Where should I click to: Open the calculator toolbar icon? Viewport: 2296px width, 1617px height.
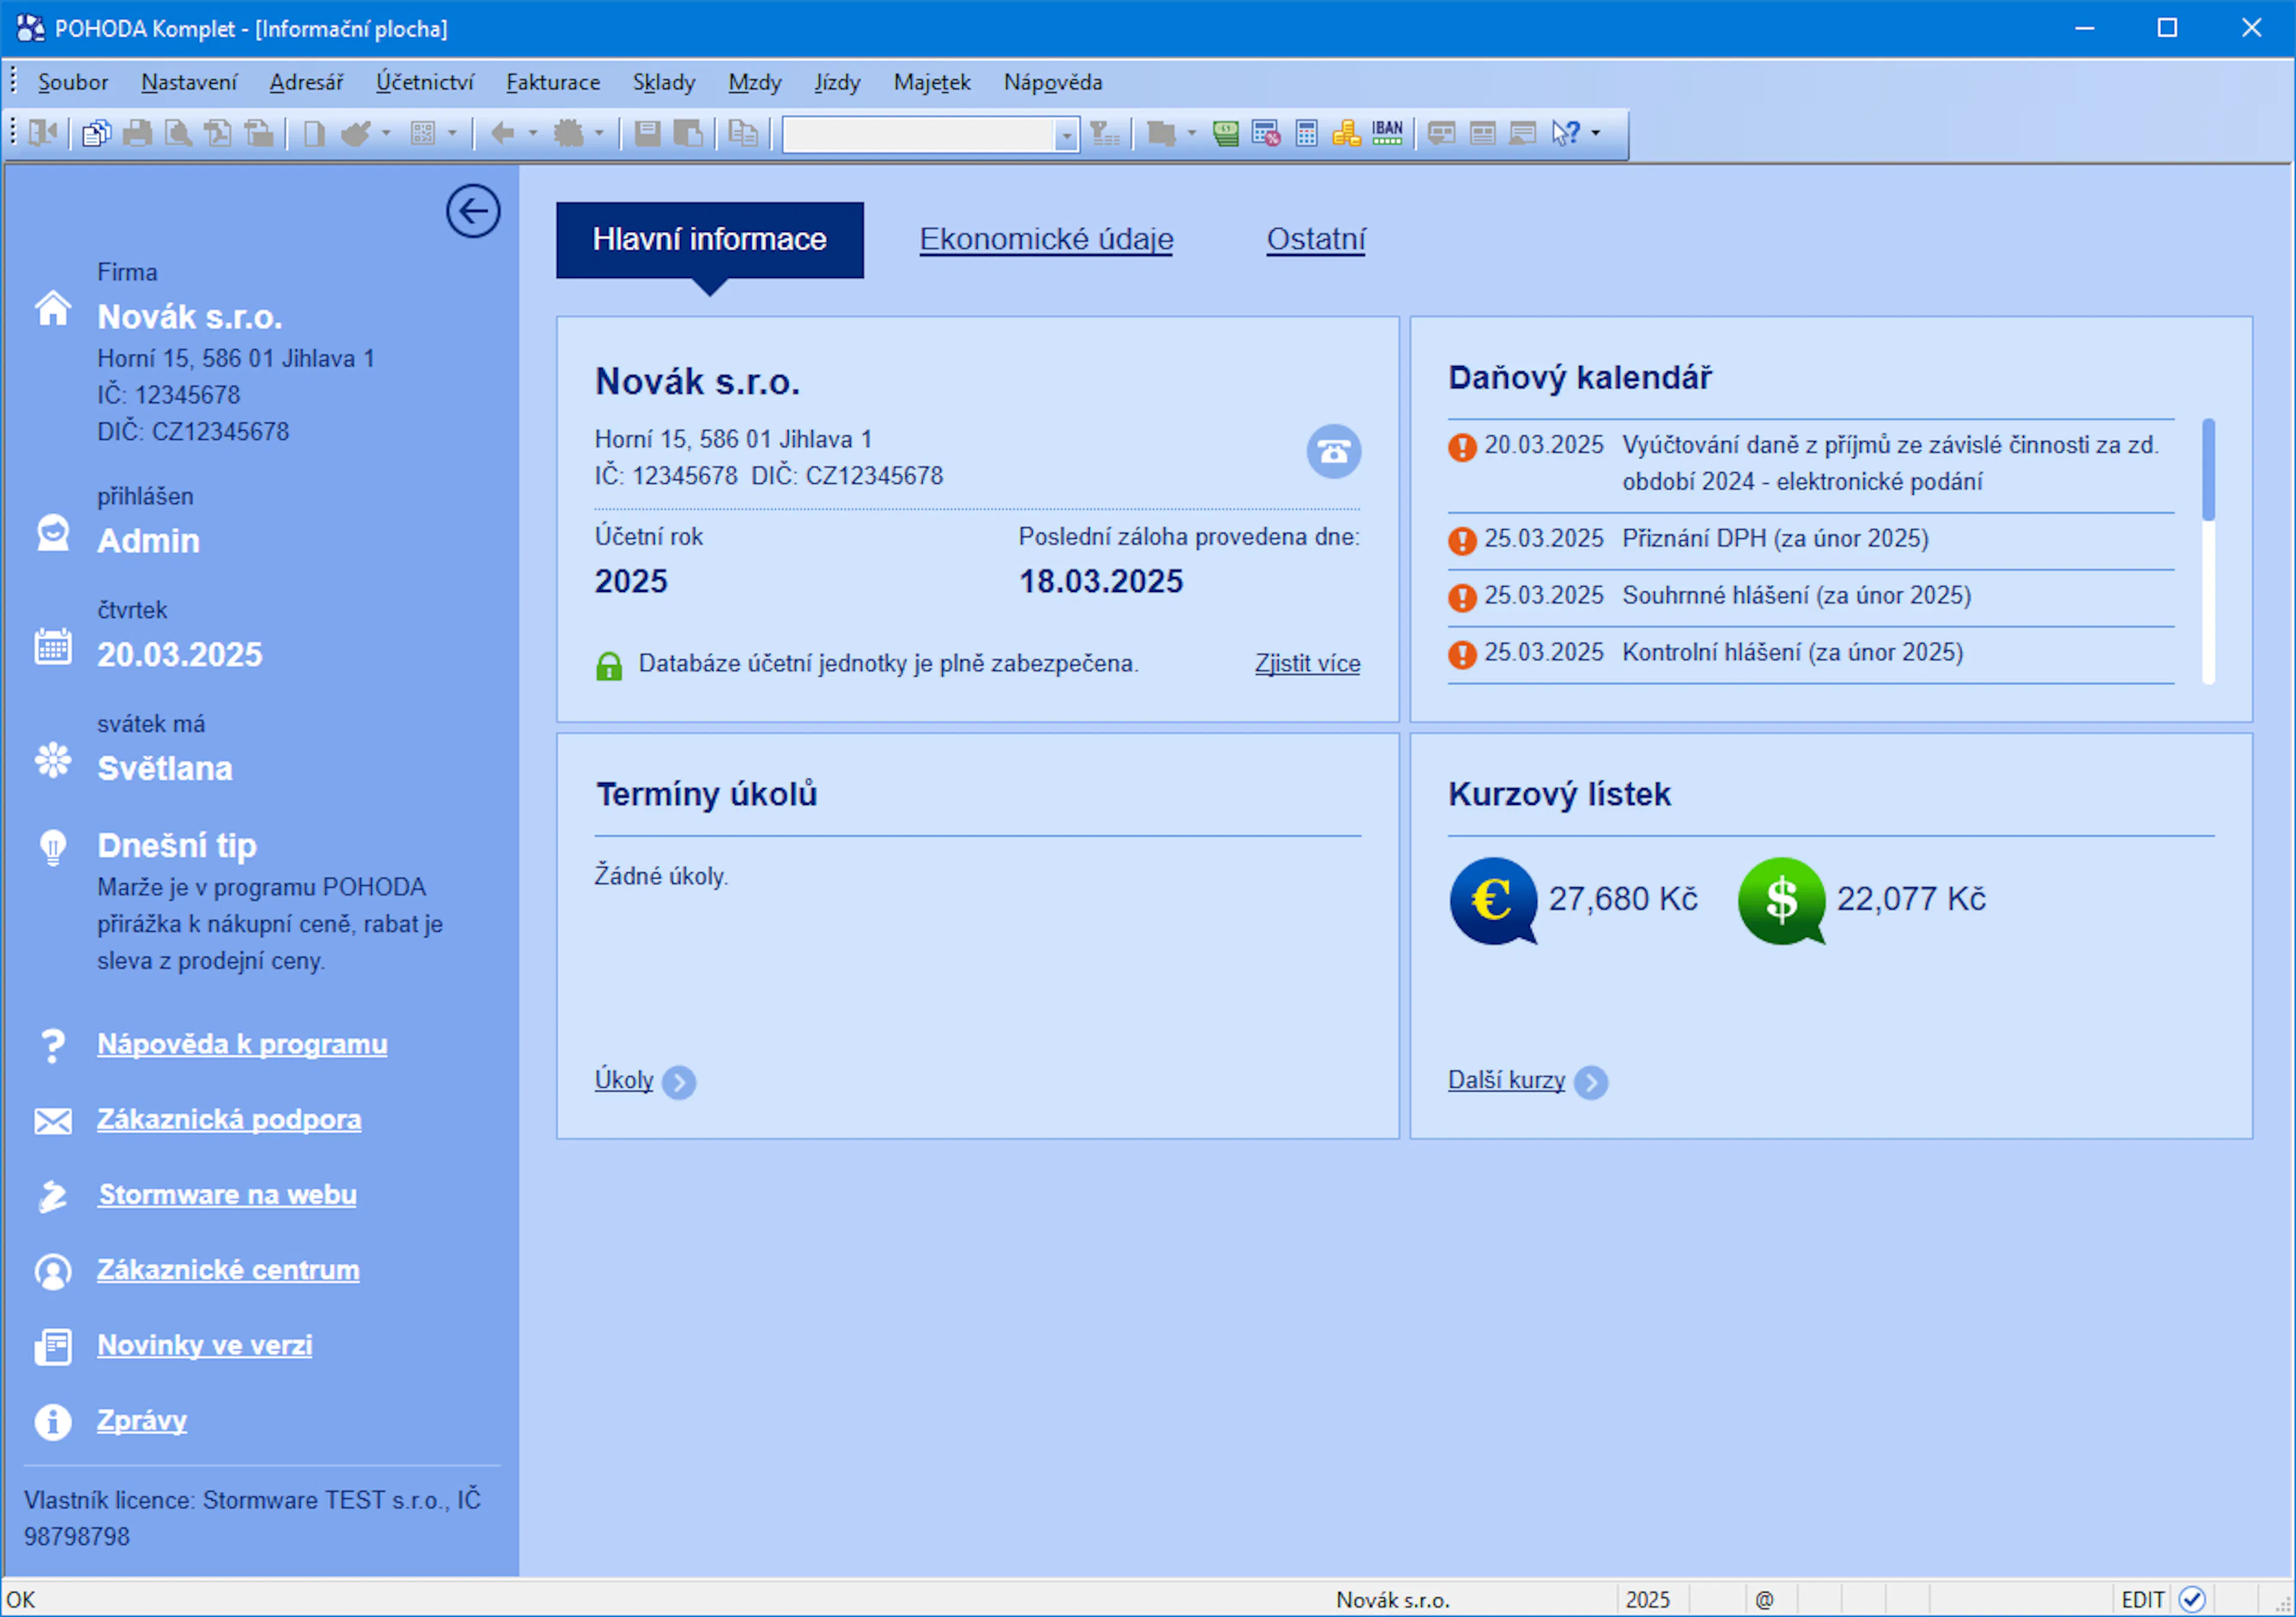pos(1306,133)
